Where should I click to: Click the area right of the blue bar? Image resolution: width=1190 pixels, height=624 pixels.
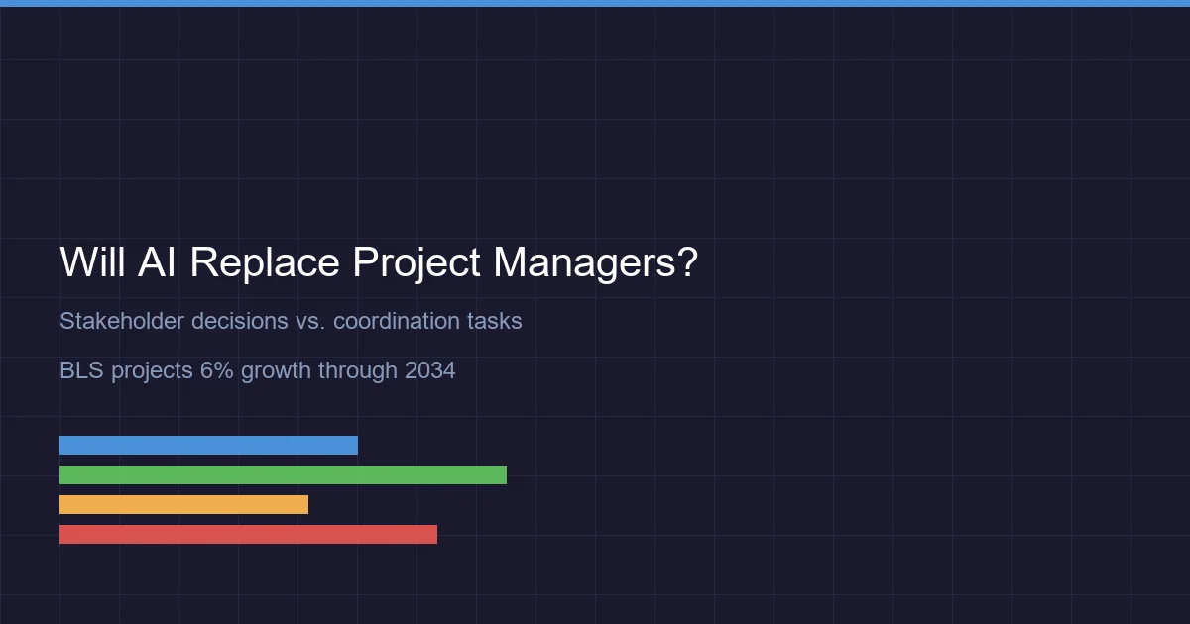click(446, 444)
